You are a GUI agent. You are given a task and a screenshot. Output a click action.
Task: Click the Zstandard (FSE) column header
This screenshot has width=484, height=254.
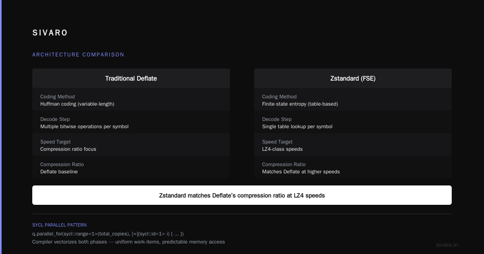pos(353,78)
